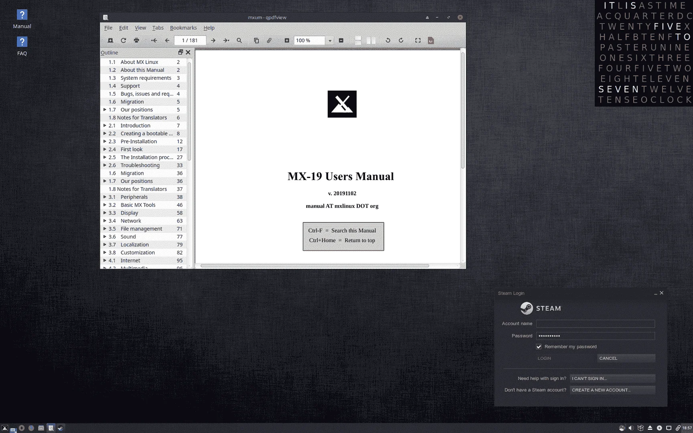Expand outline section 2.1 Introduction
The height and width of the screenshot is (433, 693).
pos(105,125)
